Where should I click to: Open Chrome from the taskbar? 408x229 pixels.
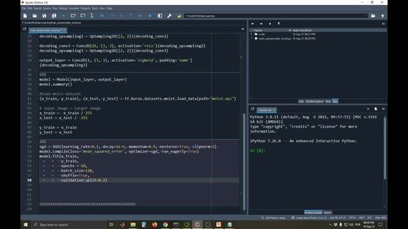click(x=165, y=225)
